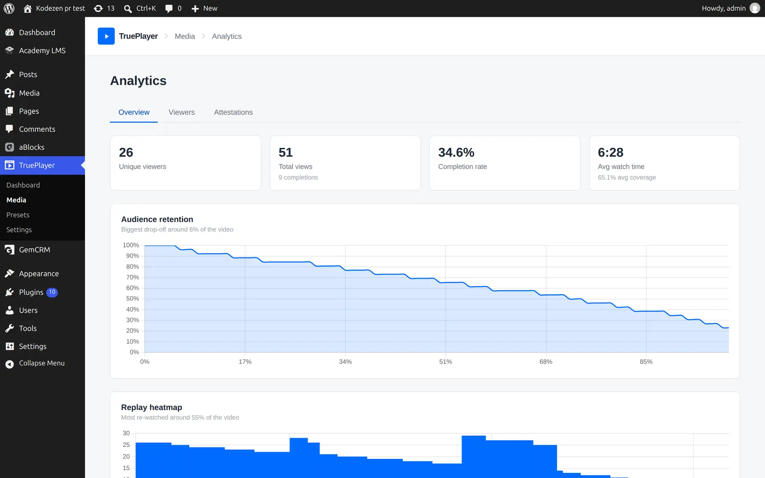
Task: Select the Unique viewers stat card
Action: coord(186,163)
